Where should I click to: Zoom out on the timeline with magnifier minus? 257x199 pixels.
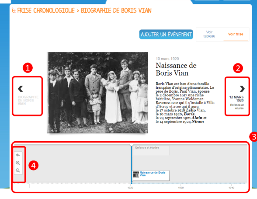(18, 171)
